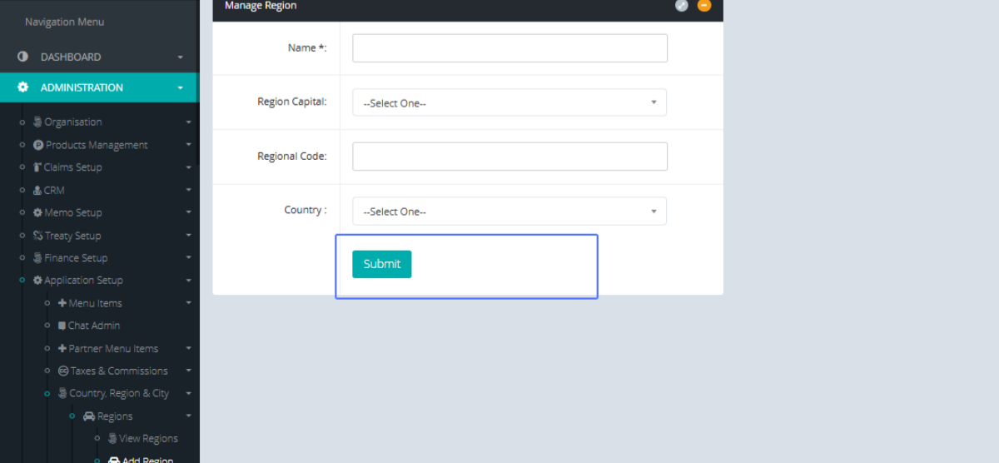Image resolution: width=999 pixels, height=463 pixels.
Task: Focus the Regional Code input field
Action: coord(509,157)
